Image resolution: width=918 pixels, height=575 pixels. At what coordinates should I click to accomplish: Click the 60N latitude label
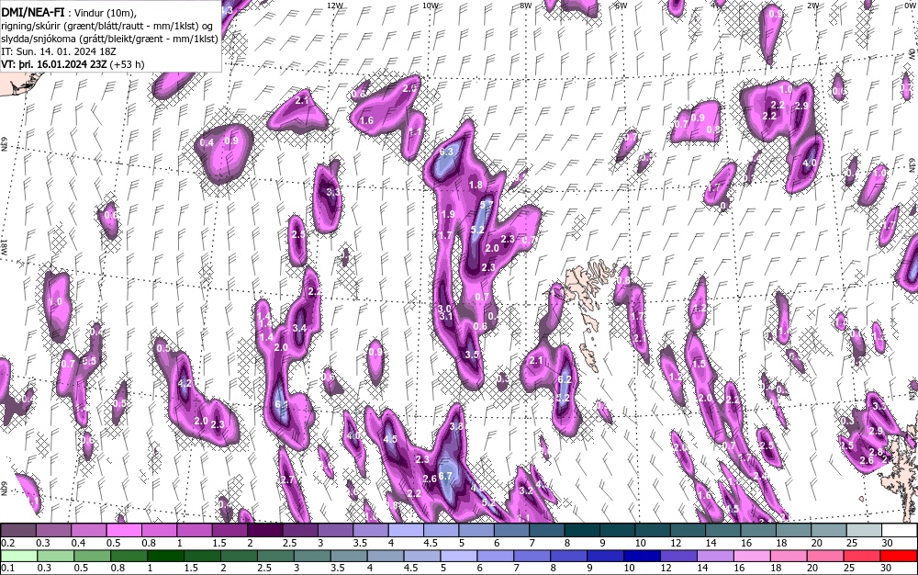5,488
